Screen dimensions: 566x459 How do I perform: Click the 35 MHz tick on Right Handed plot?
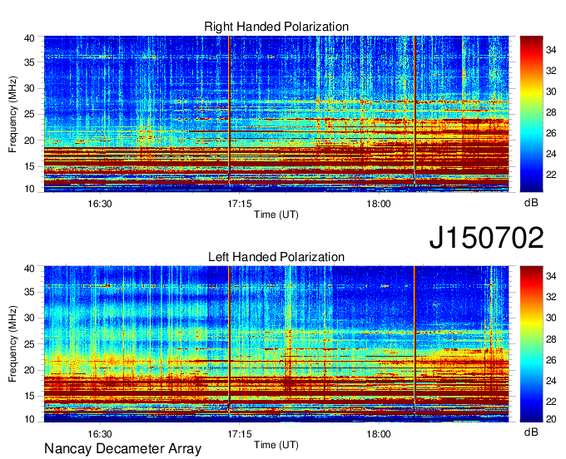[x=29, y=62]
